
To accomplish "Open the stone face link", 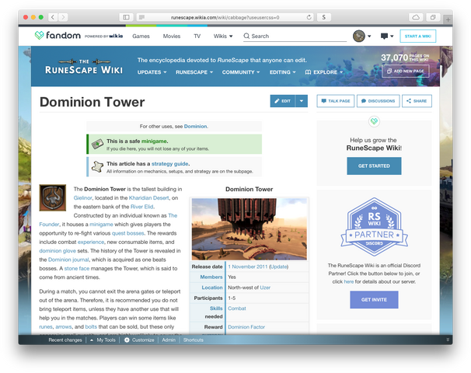I will point(77,269).
